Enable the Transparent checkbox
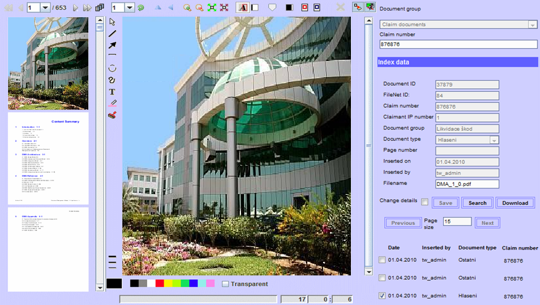Screen dimensions: 540x305 tap(226, 284)
